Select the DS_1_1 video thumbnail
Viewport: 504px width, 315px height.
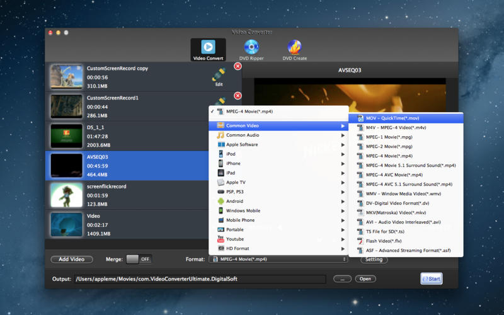tap(67, 136)
